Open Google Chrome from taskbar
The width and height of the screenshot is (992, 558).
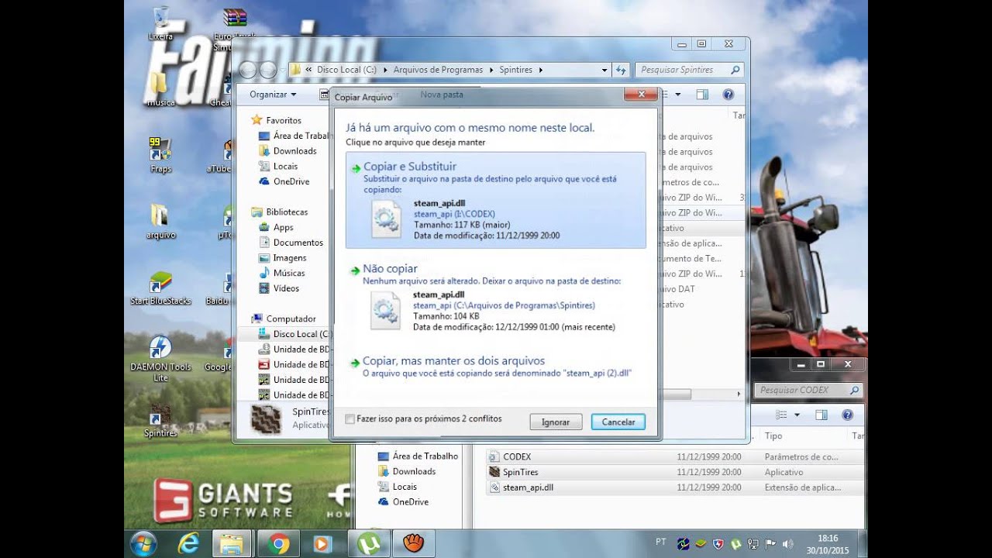point(278,544)
